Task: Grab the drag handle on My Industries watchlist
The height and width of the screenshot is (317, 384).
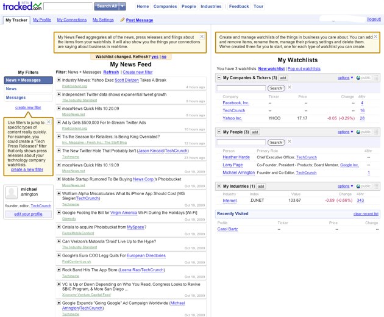Action: 376,186
